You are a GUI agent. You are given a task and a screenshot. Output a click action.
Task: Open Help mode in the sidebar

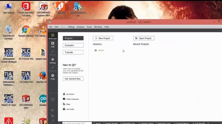(x=53, y=77)
